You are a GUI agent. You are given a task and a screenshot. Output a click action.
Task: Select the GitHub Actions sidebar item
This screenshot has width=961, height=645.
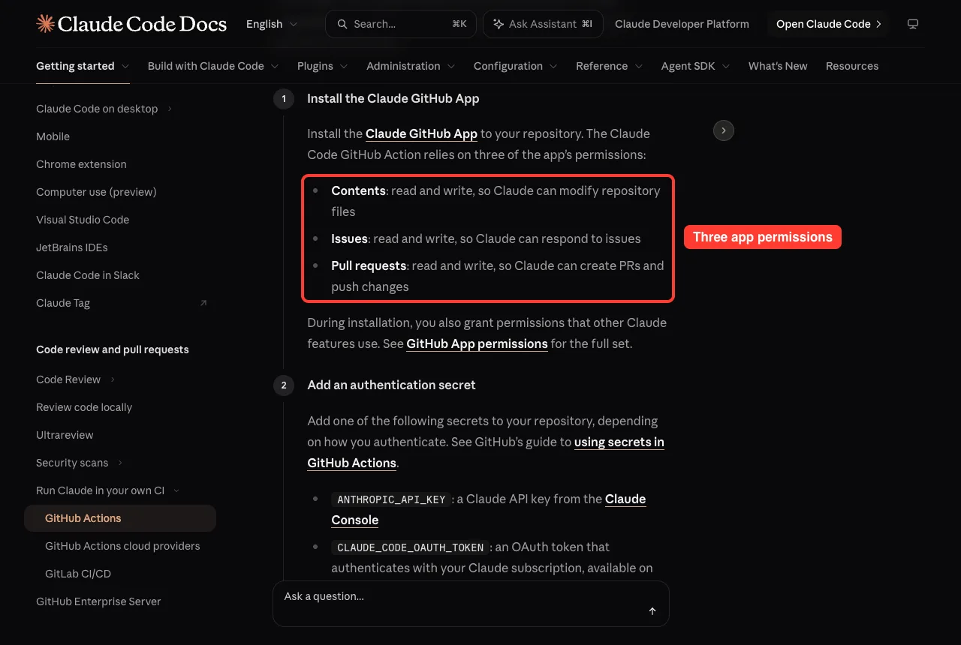click(x=120, y=518)
